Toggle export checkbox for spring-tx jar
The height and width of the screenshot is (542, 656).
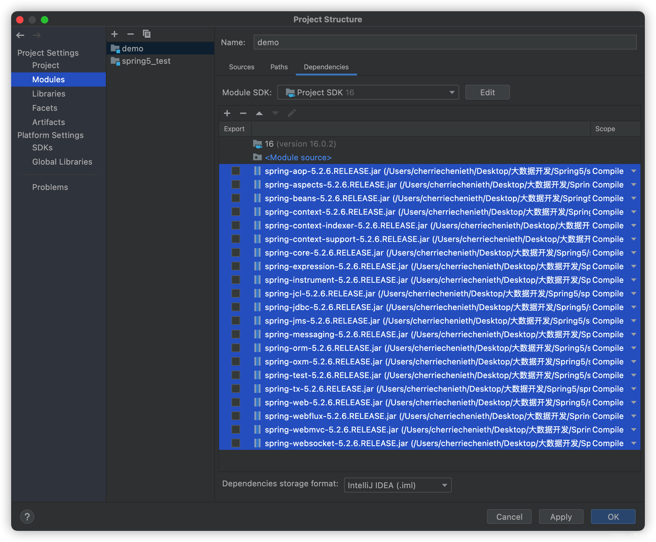(236, 389)
